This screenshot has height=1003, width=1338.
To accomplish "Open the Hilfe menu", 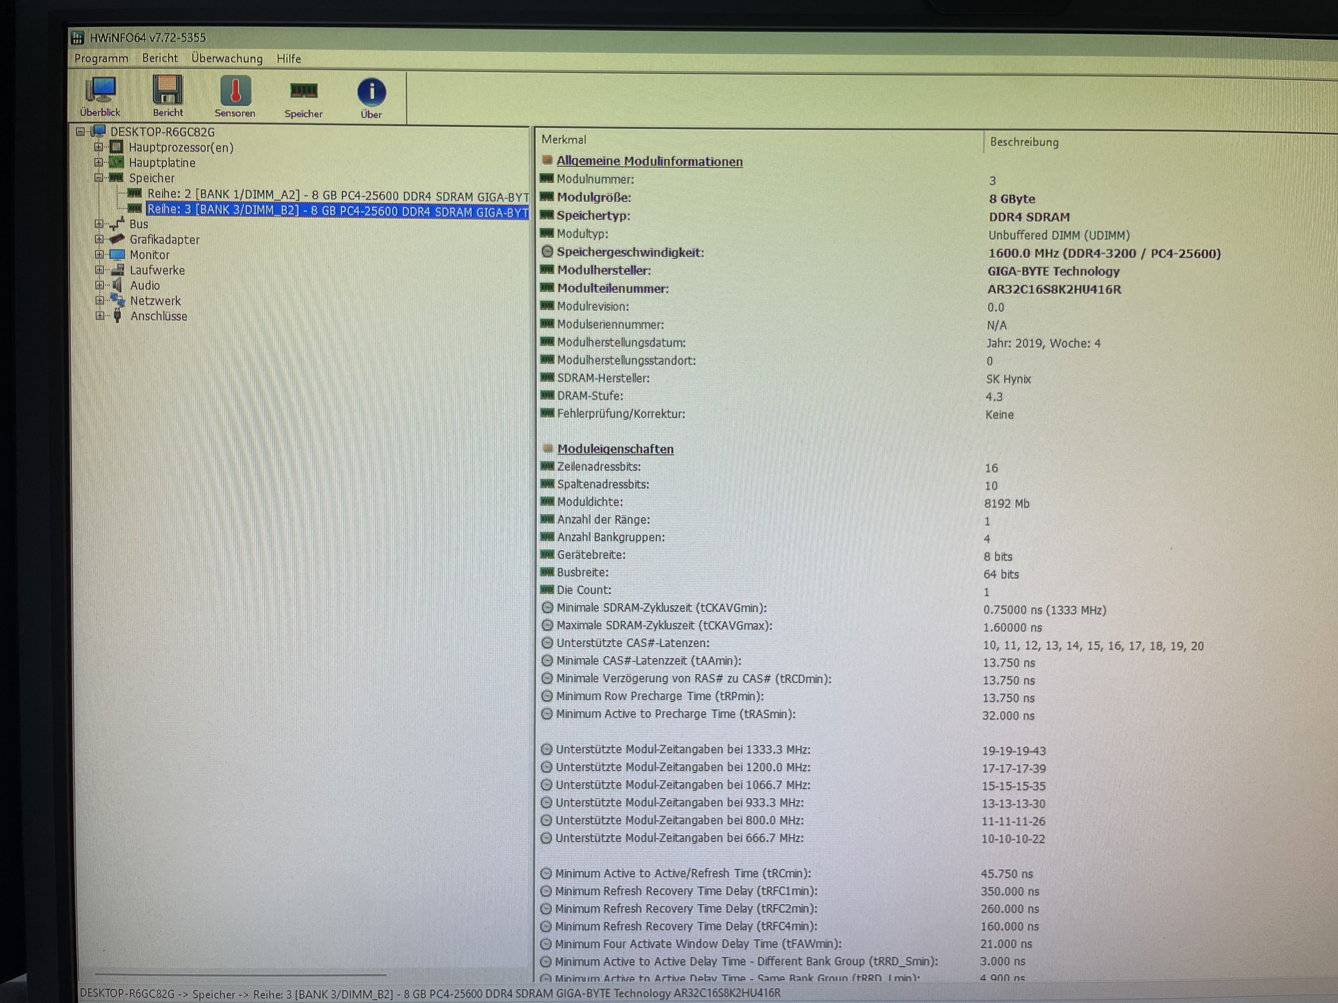I will tap(289, 59).
